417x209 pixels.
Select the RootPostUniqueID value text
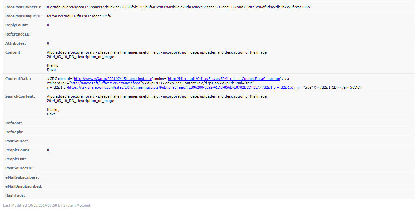pyautogui.click(x=79, y=16)
